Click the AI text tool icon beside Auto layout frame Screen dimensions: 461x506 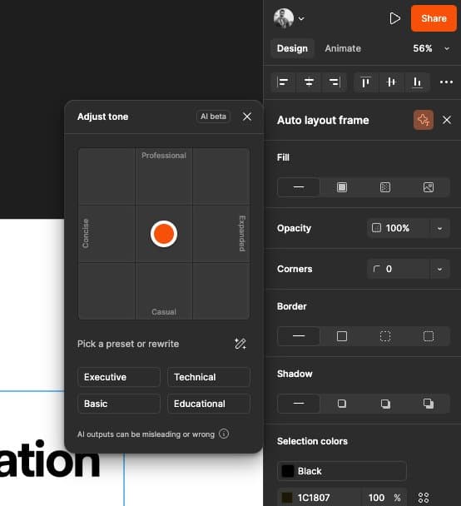coord(424,120)
